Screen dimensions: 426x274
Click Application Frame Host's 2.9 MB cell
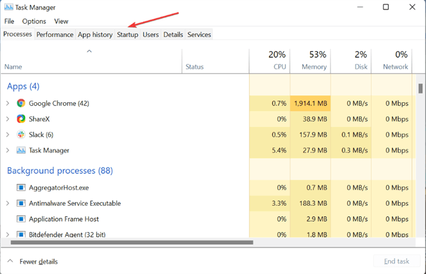click(310, 219)
